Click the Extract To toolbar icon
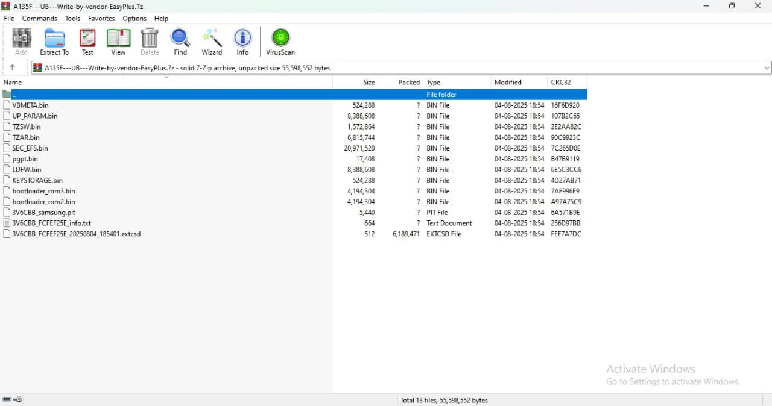 54,42
